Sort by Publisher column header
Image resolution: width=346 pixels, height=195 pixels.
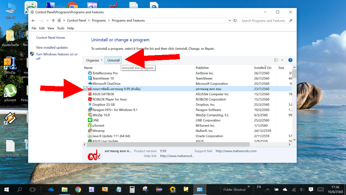pos(202,68)
